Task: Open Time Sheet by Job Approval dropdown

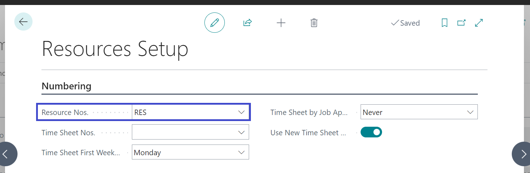Action: coord(470,112)
